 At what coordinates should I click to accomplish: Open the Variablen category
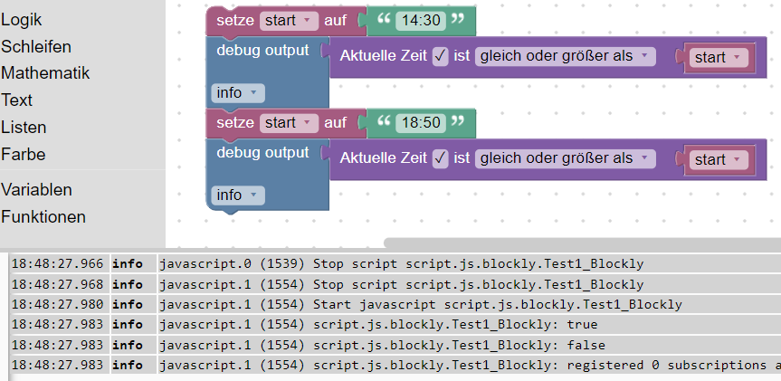[x=36, y=189]
